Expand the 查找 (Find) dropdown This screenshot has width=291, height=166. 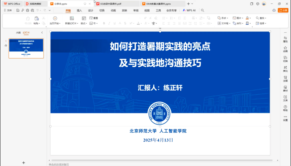[x=261, y=18]
